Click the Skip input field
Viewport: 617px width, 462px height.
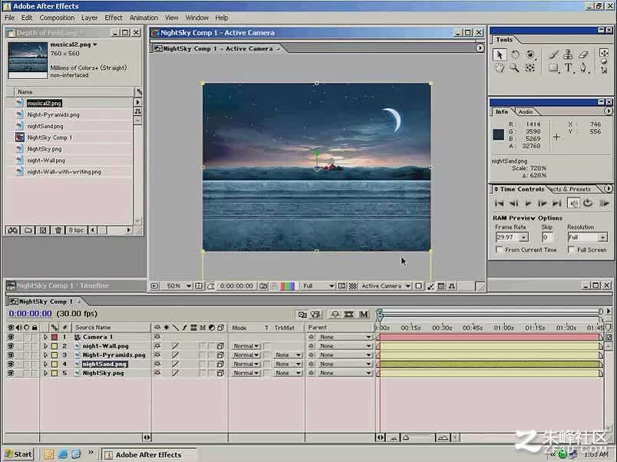point(547,237)
